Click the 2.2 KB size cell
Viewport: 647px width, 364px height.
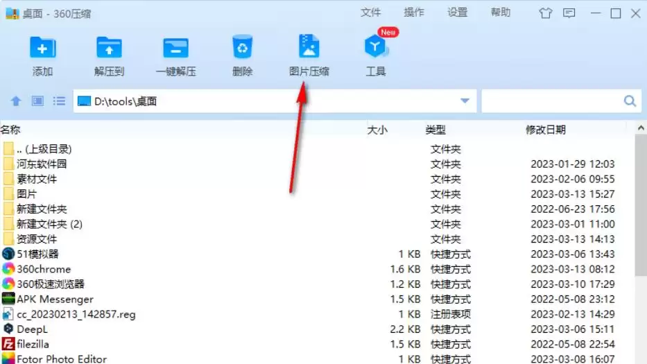click(x=405, y=329)
